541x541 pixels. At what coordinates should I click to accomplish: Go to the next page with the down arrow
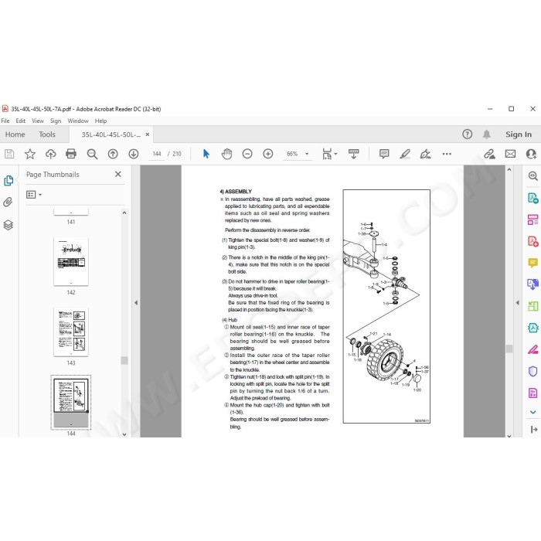[x=134, y=154]
